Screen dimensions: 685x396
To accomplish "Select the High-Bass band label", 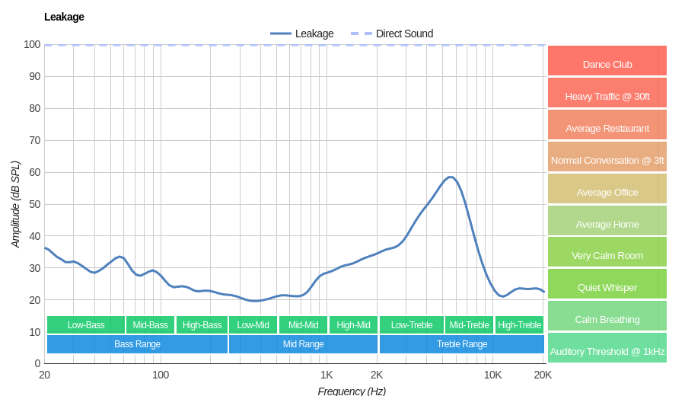I will pyautogui.click(x=202, y=325).
